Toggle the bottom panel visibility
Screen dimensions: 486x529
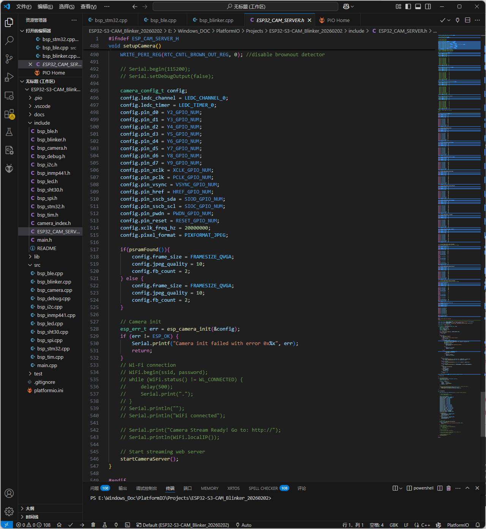tap(418, 6)
